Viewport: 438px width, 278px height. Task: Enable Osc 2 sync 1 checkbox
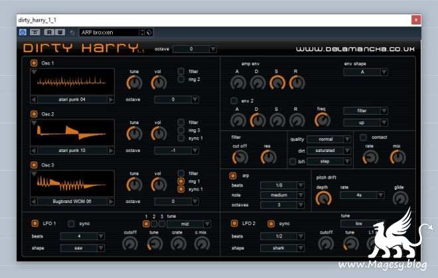click(181, 138)
